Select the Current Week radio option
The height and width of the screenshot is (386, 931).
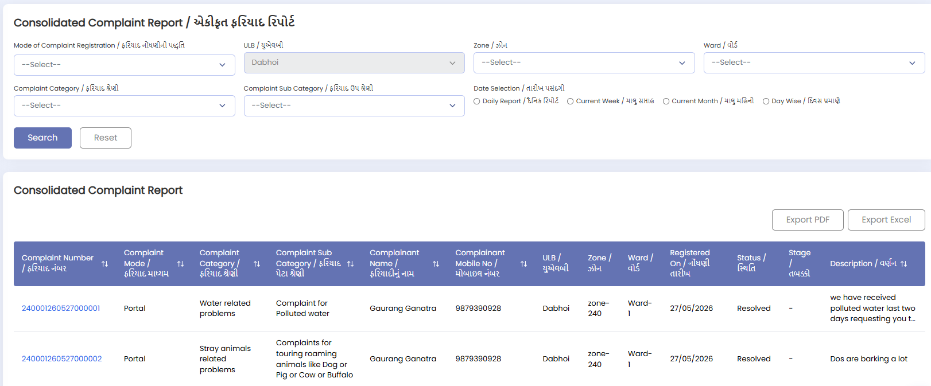571,102
